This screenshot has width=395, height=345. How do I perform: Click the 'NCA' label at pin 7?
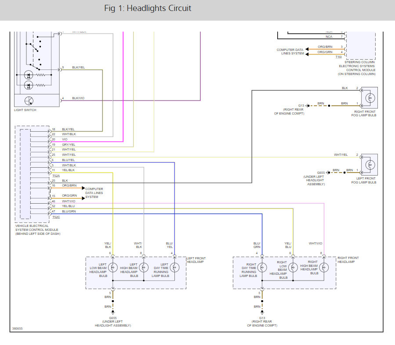pyautogui.click(x=329, y=37)
